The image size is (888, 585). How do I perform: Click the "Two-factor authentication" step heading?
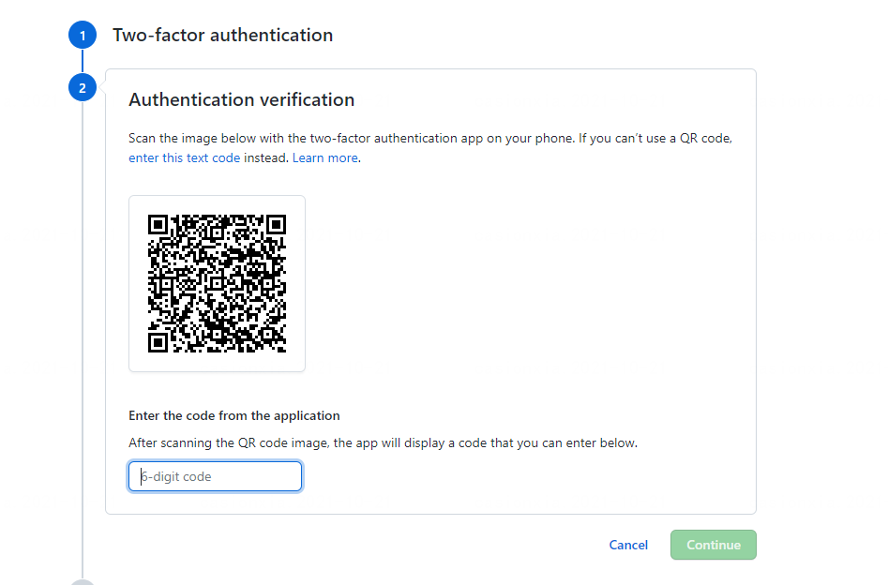coord(223,36)
